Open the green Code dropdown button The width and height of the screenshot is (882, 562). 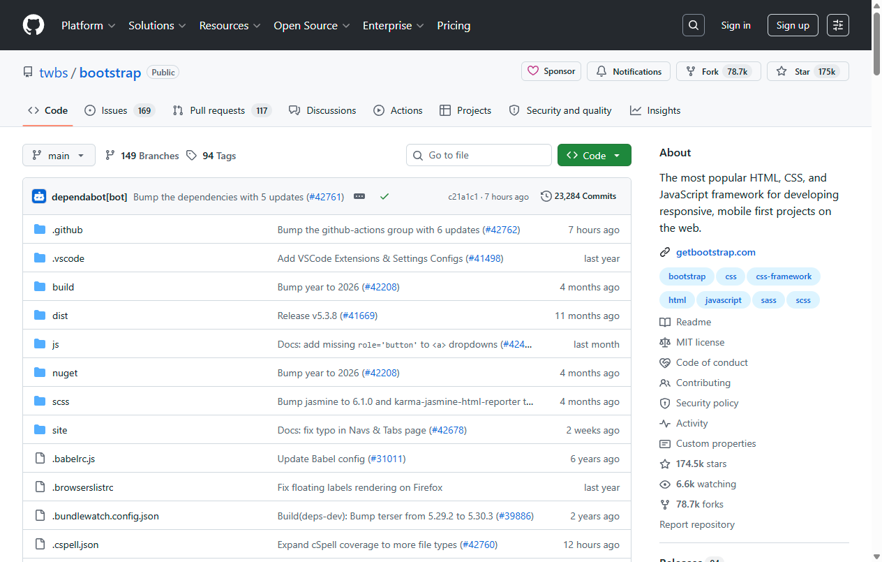tap(595, 155)
